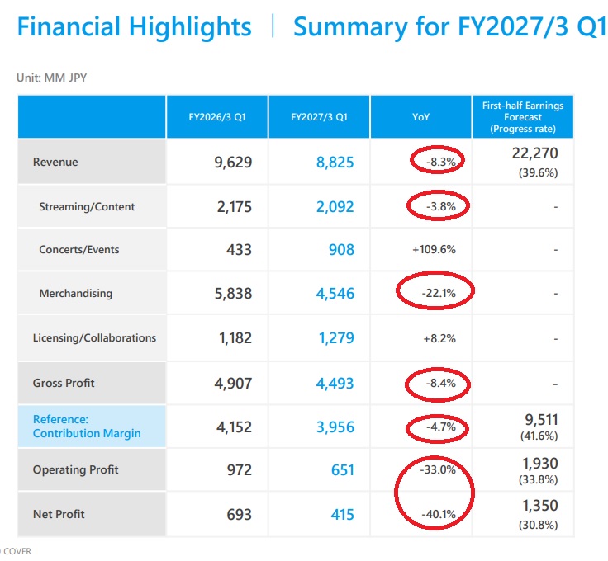Click the 22,270 revenue forecast value
Viewport: 608px width, 561px height.
[x=534, y=153]
